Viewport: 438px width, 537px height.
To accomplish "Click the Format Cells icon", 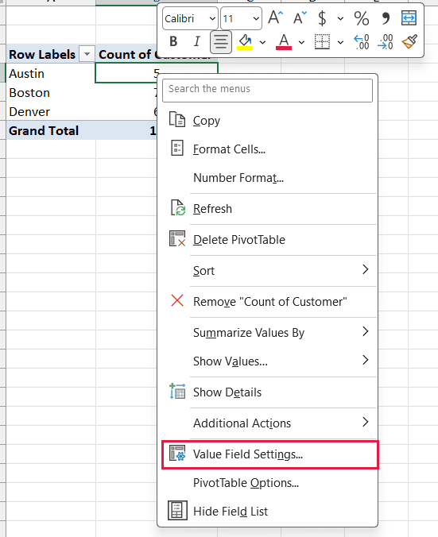I will click(177, 149).
